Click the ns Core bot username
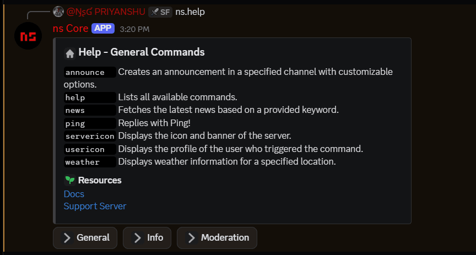 pyautogui.click(x=70, y=28)
